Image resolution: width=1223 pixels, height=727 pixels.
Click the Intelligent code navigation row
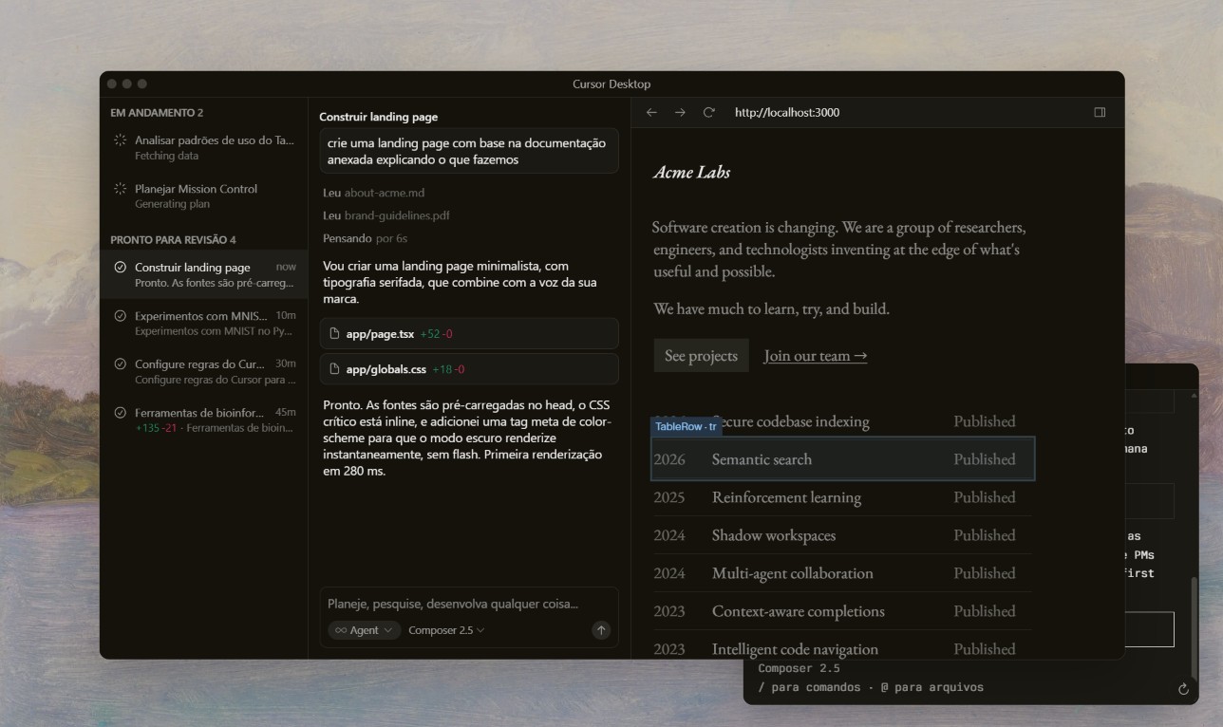[842, 647]
